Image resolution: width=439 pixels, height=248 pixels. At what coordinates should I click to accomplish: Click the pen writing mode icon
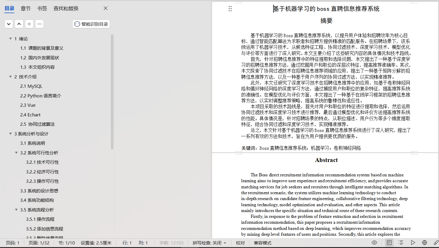[x=436, y=243]
